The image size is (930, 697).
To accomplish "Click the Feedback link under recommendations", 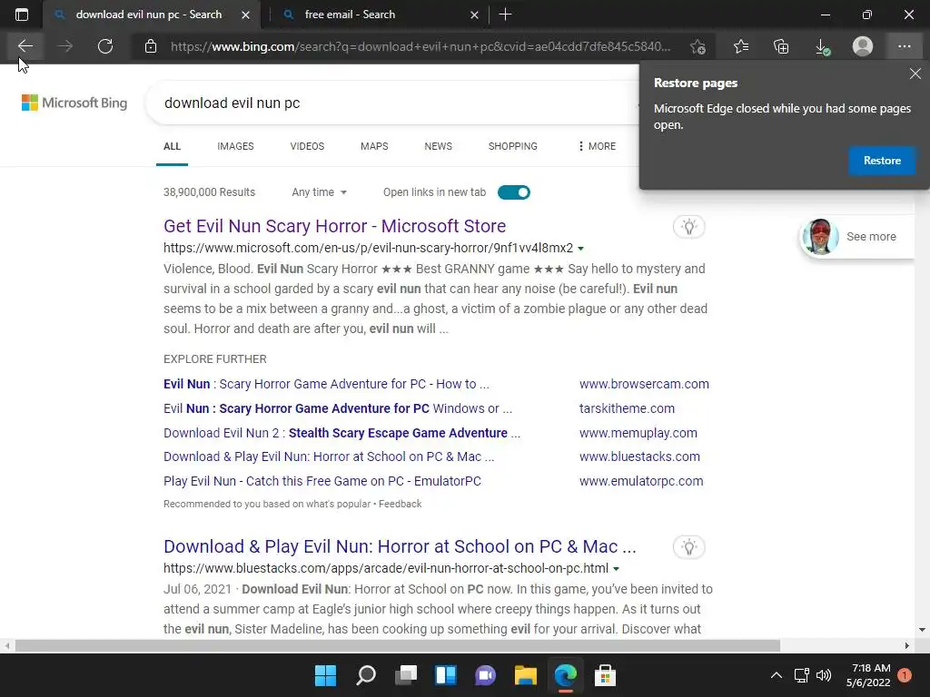I will (x=401, y=504).
